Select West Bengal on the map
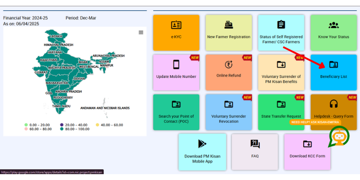The image size is (360, 180). point(89,67)
